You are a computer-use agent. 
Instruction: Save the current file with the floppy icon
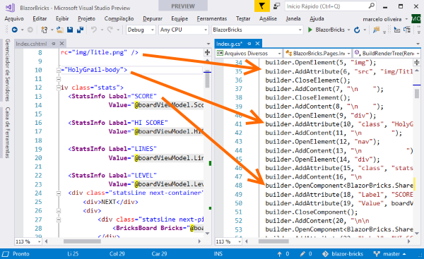tap(70, 30)
